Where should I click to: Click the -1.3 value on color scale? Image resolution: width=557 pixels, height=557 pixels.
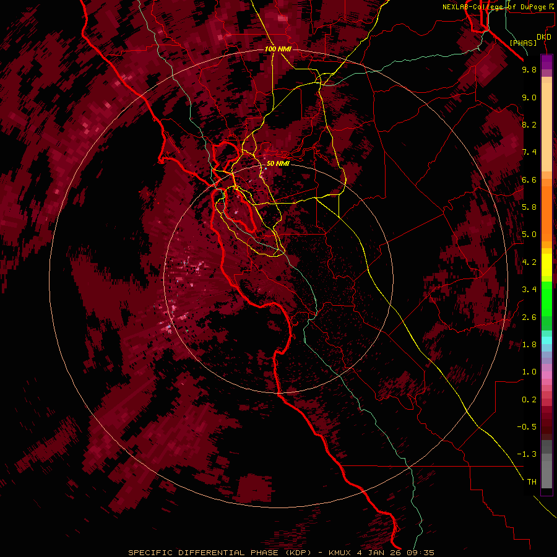(x=527, y=454)
